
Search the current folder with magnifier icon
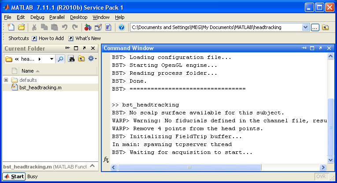click(60, 59)
